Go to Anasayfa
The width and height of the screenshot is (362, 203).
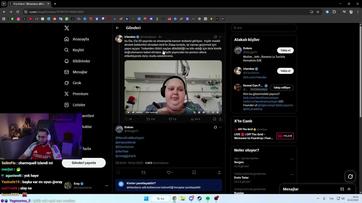tap(77, 39)
